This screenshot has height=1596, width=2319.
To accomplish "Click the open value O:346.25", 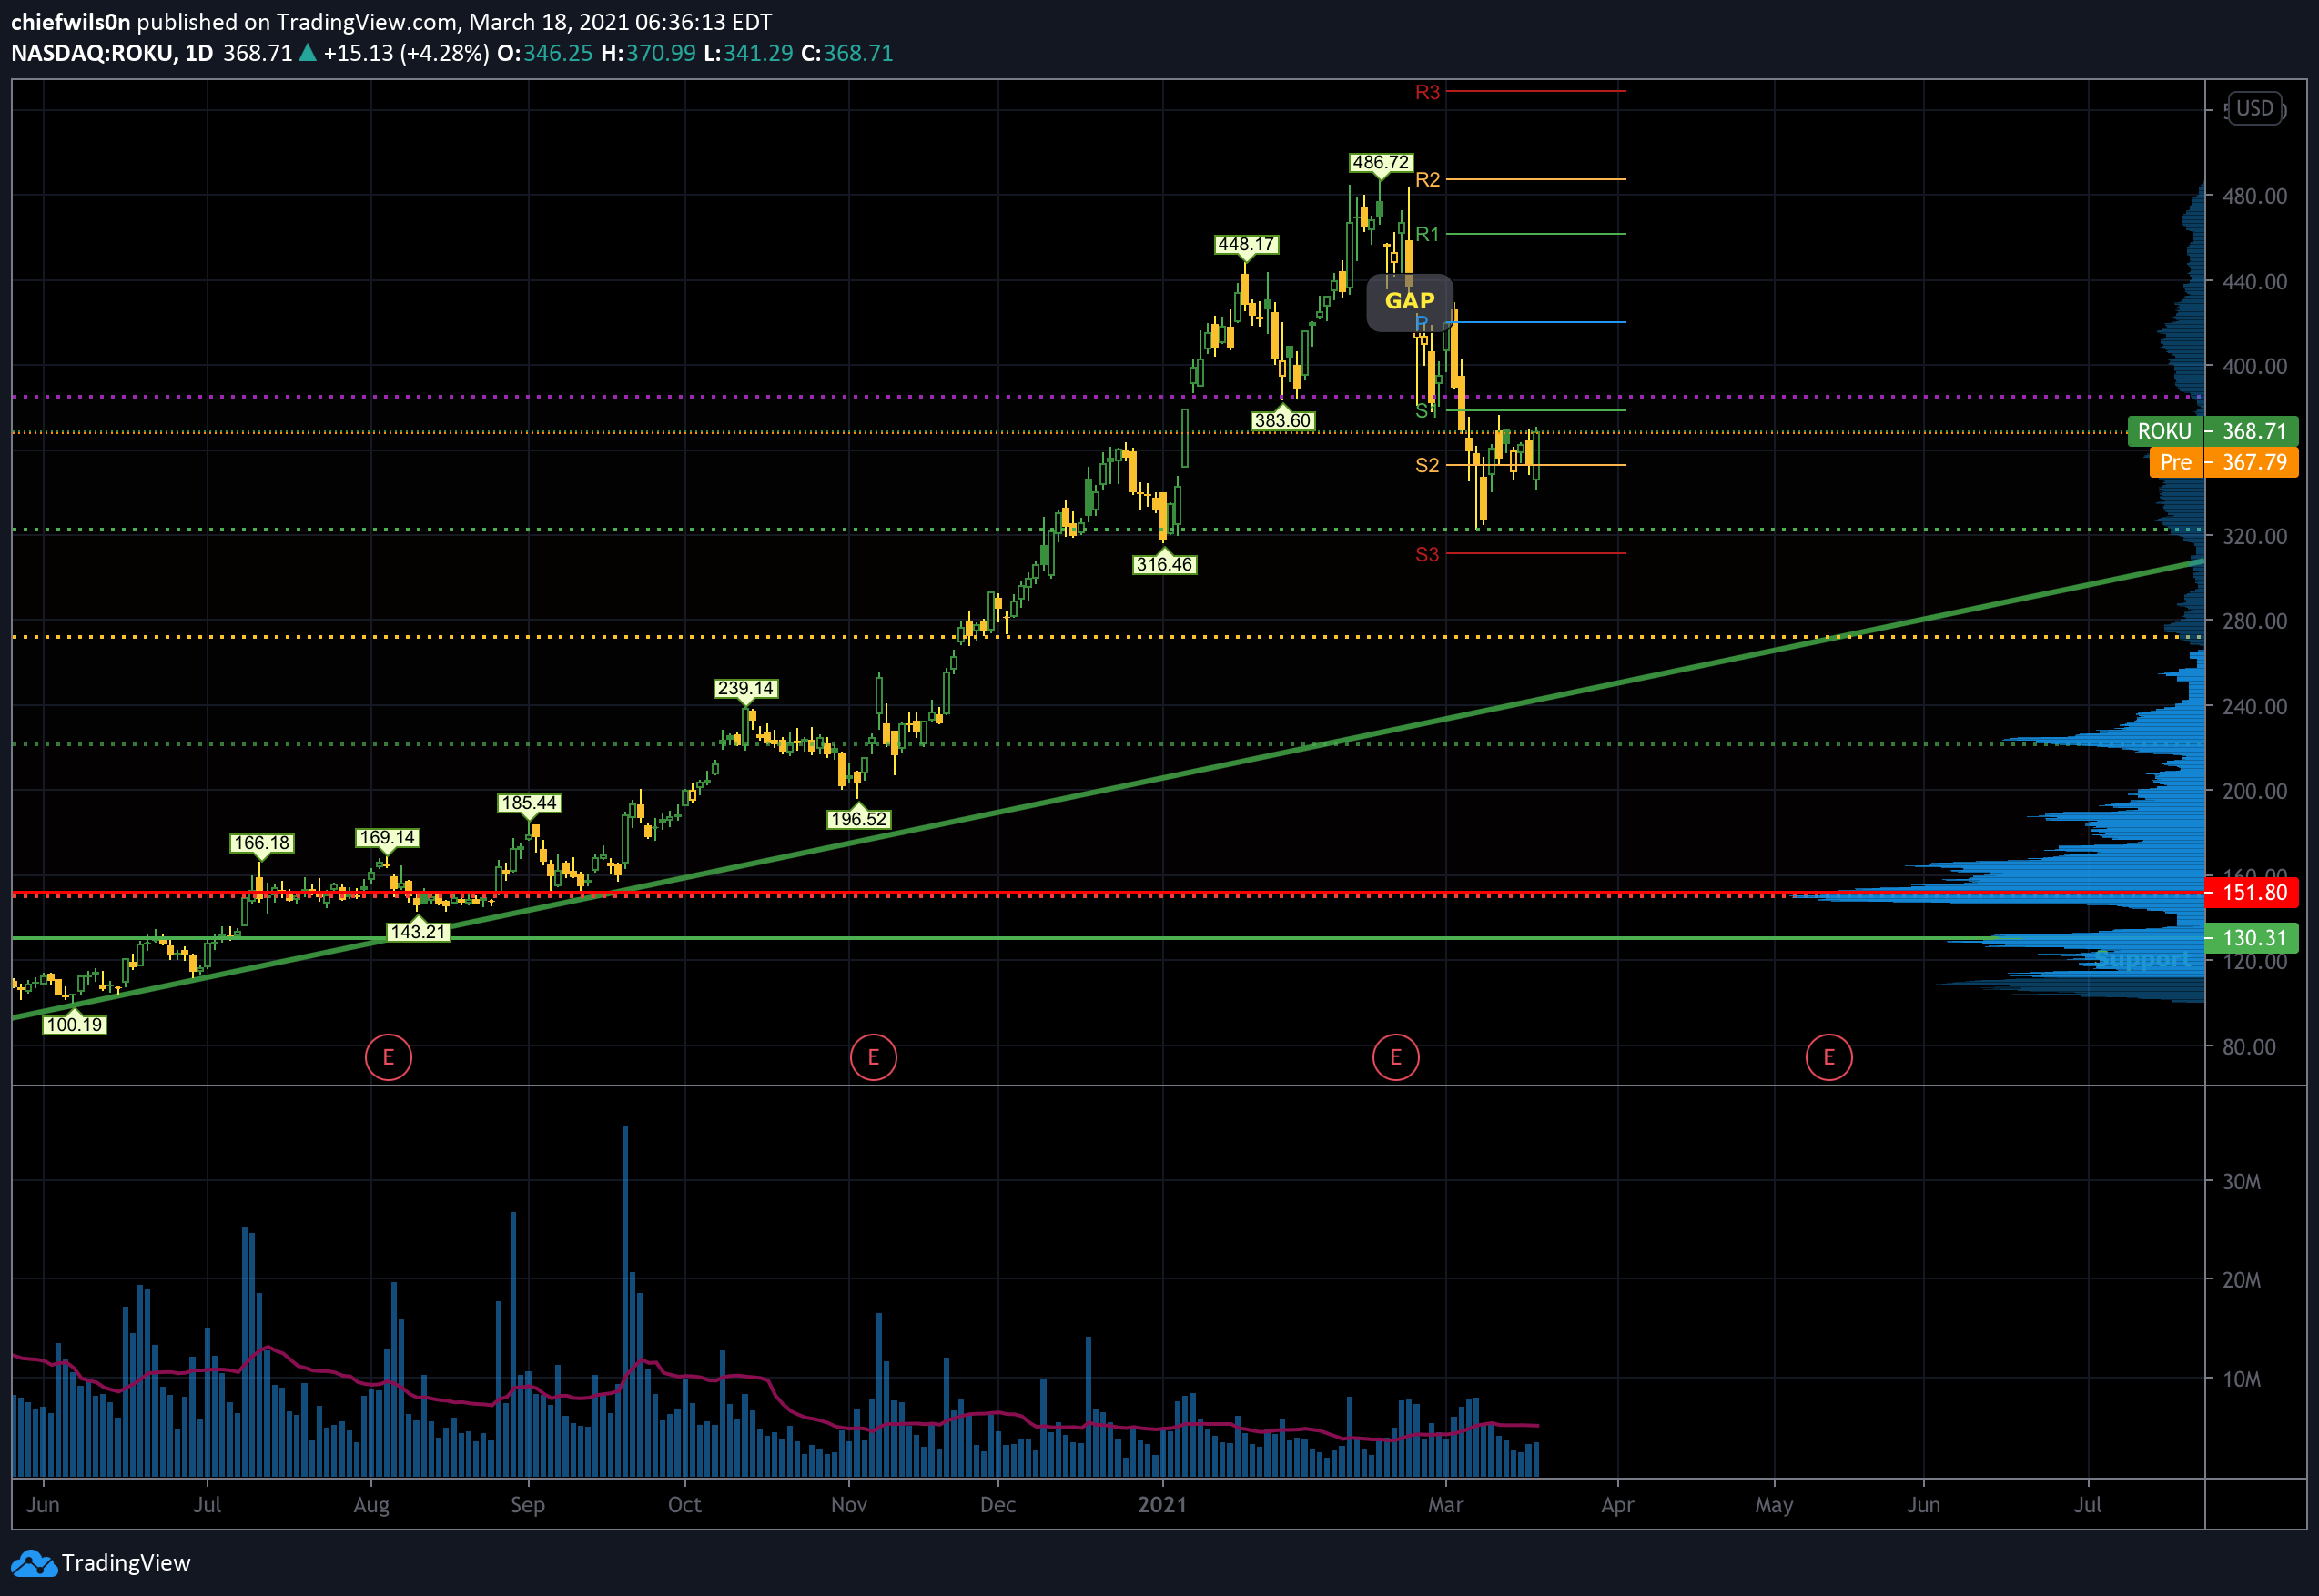I will (x=545, y=53).
